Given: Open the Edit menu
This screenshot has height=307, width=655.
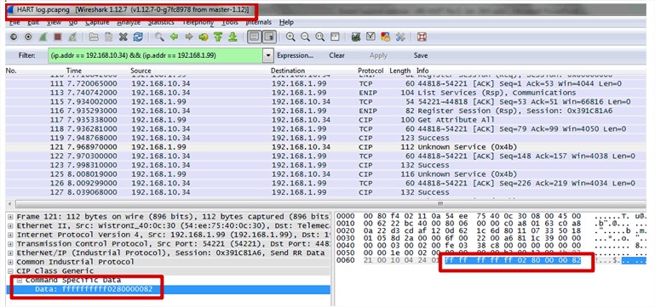Looking at the screenshot, I should [x=33, y=22].
